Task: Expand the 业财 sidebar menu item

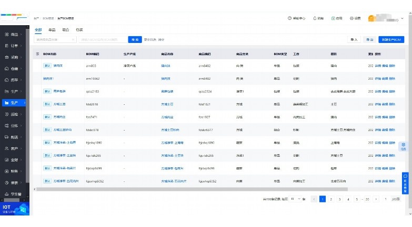Action: tap(13, 160)
